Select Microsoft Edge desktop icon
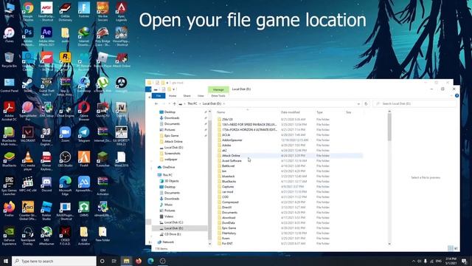 (66, 185)
